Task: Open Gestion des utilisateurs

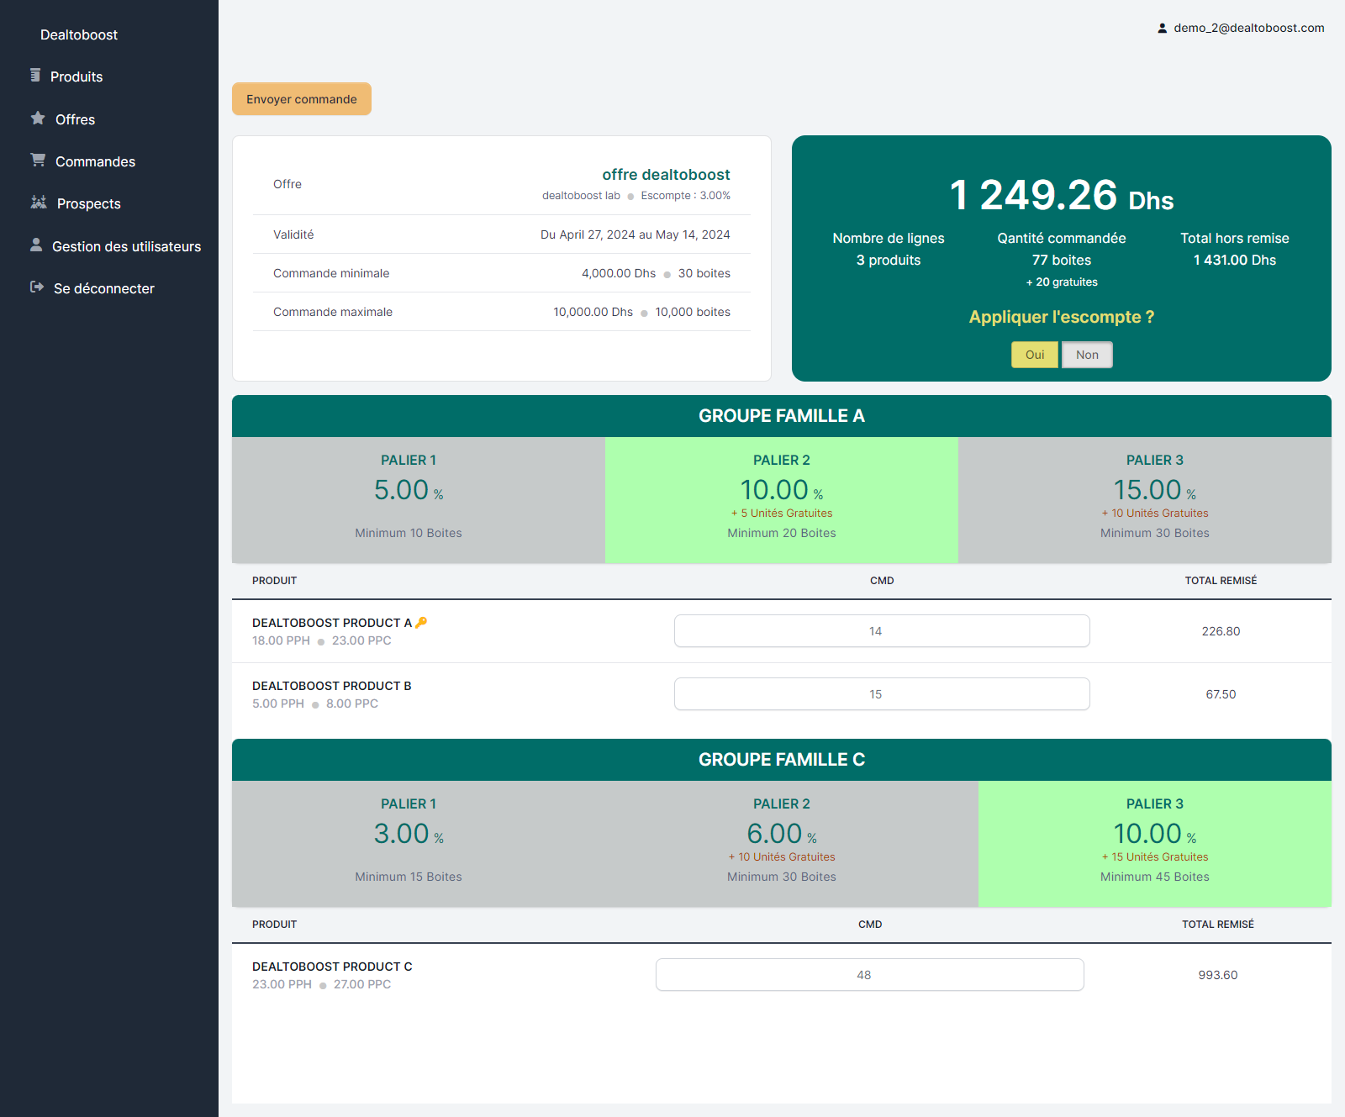Action: click(x=126, y=246)
